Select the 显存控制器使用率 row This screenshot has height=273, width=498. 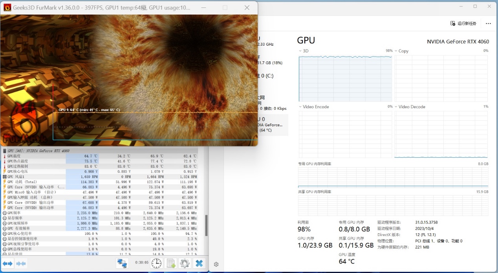pyautogui.click(x=99, y=238)
